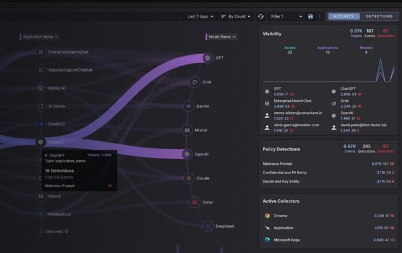Select the Grok model node icon
Image resolution: width=402 pixels, height=253 pixels.
[x=195, y=82]
